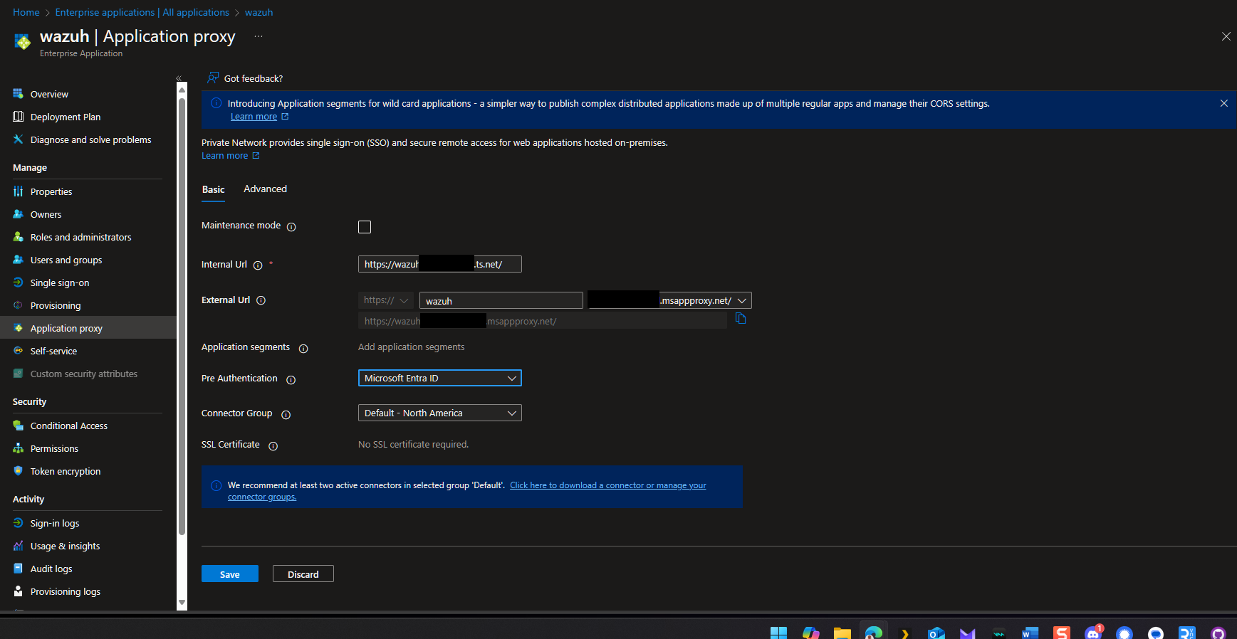Show info tooltip for Application segments

tap(303, 349)
